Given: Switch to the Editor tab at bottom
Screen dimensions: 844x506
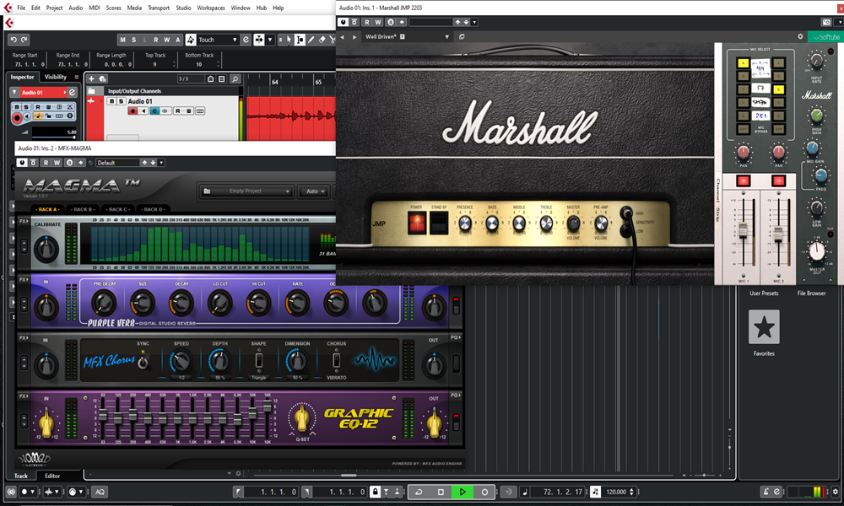Looking at the screenshot, I should (52, 476).
